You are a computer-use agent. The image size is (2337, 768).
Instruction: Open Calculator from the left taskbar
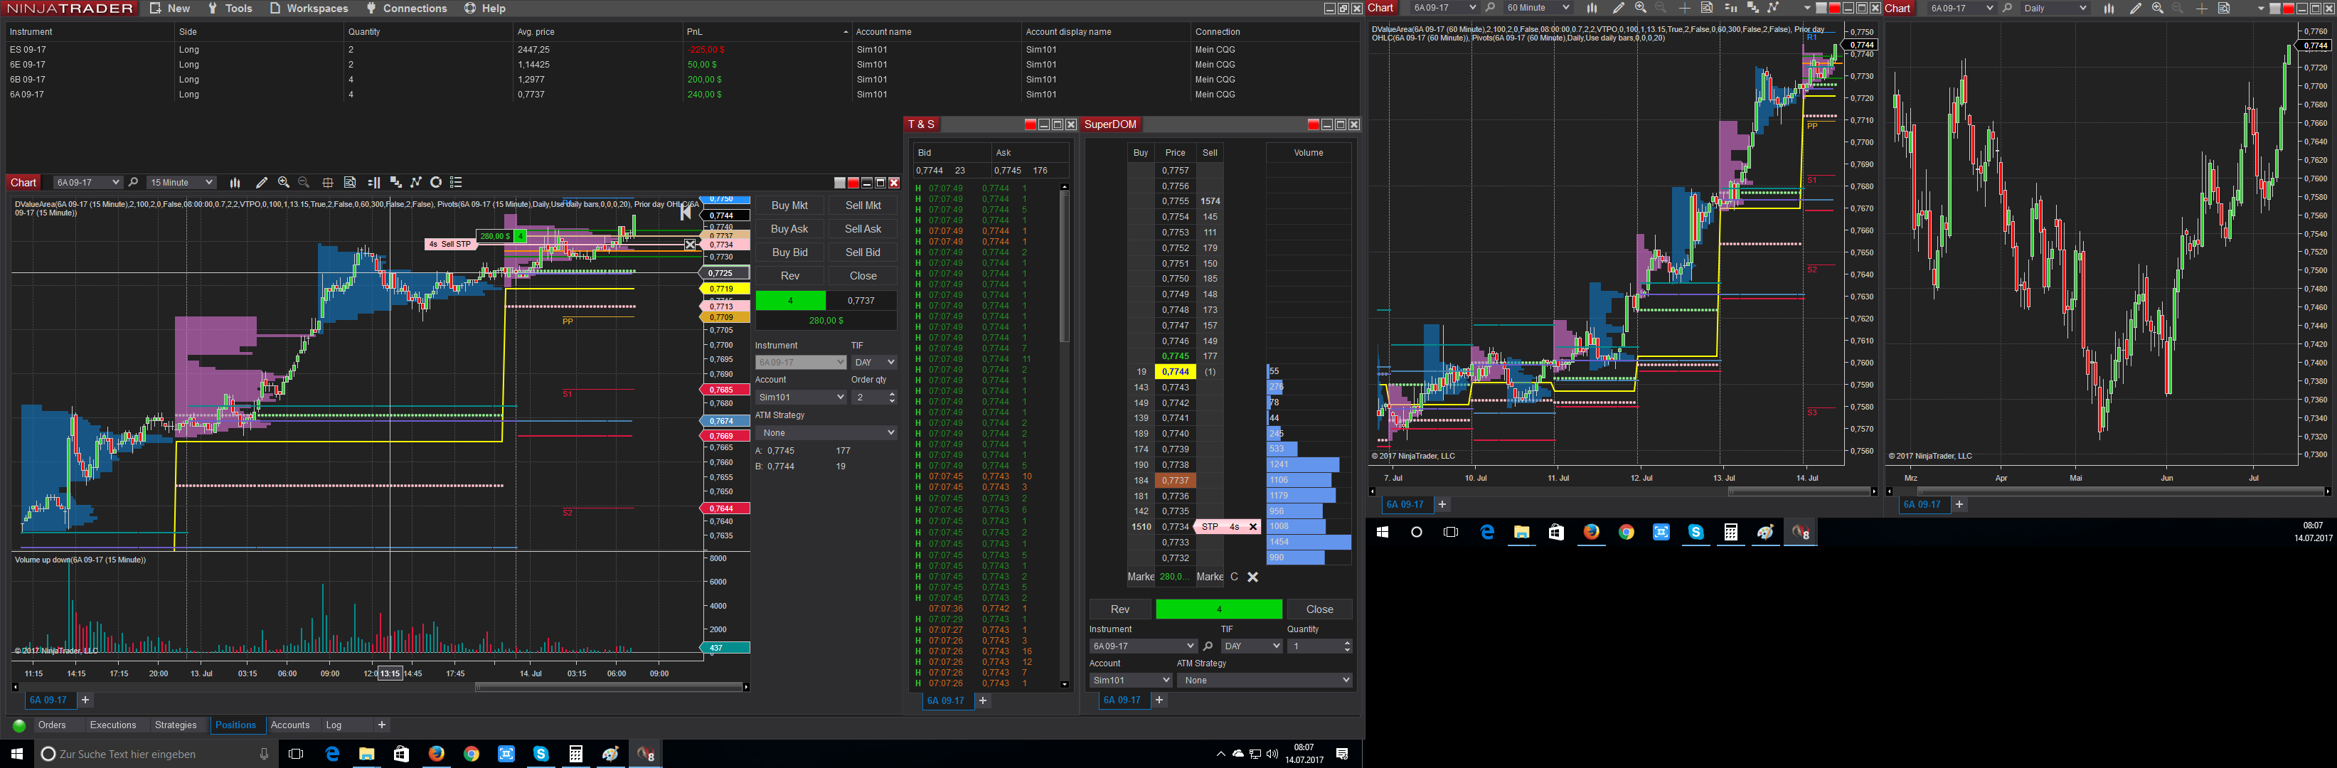pos(575,754)
